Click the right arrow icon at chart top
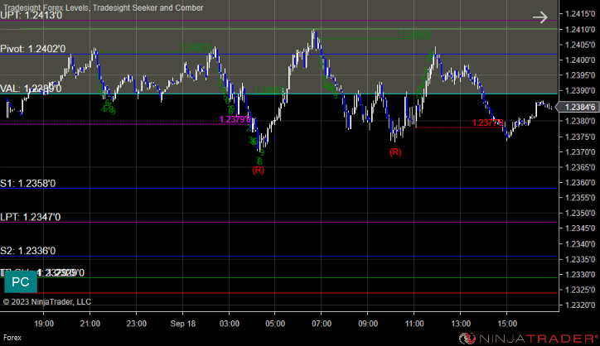The image size is (600, 346). pos(540,17)
